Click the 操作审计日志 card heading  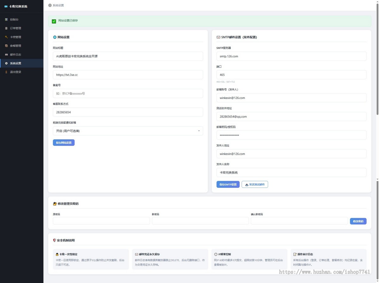(305, 254)
